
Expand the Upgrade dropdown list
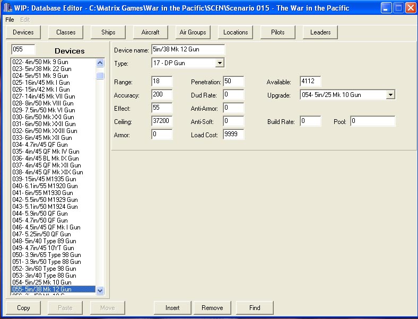[390, 95]
